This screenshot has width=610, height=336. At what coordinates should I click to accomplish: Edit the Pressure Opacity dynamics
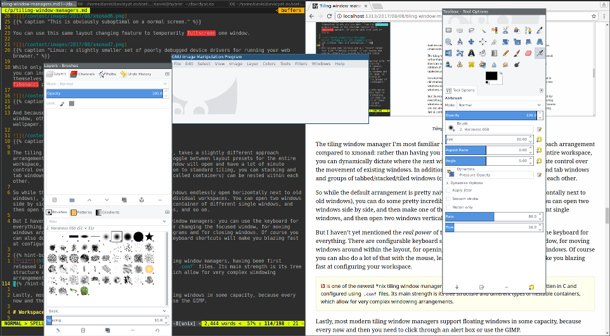point(539,175)
